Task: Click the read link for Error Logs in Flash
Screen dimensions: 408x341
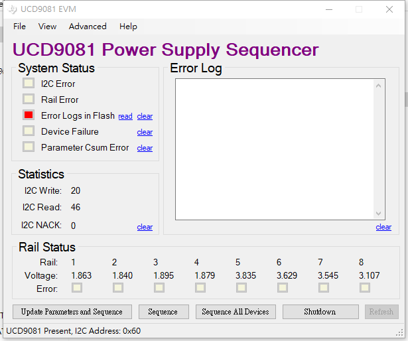Action: point(125,116)
